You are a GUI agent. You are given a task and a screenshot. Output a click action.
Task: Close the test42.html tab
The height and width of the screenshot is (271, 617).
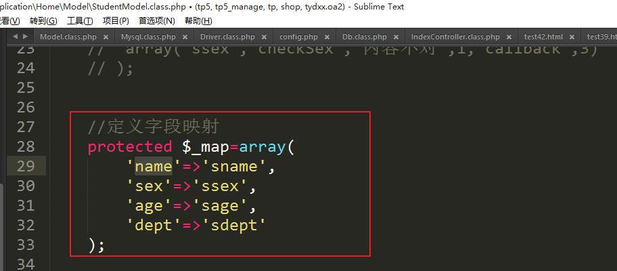[x=572, y=37]
